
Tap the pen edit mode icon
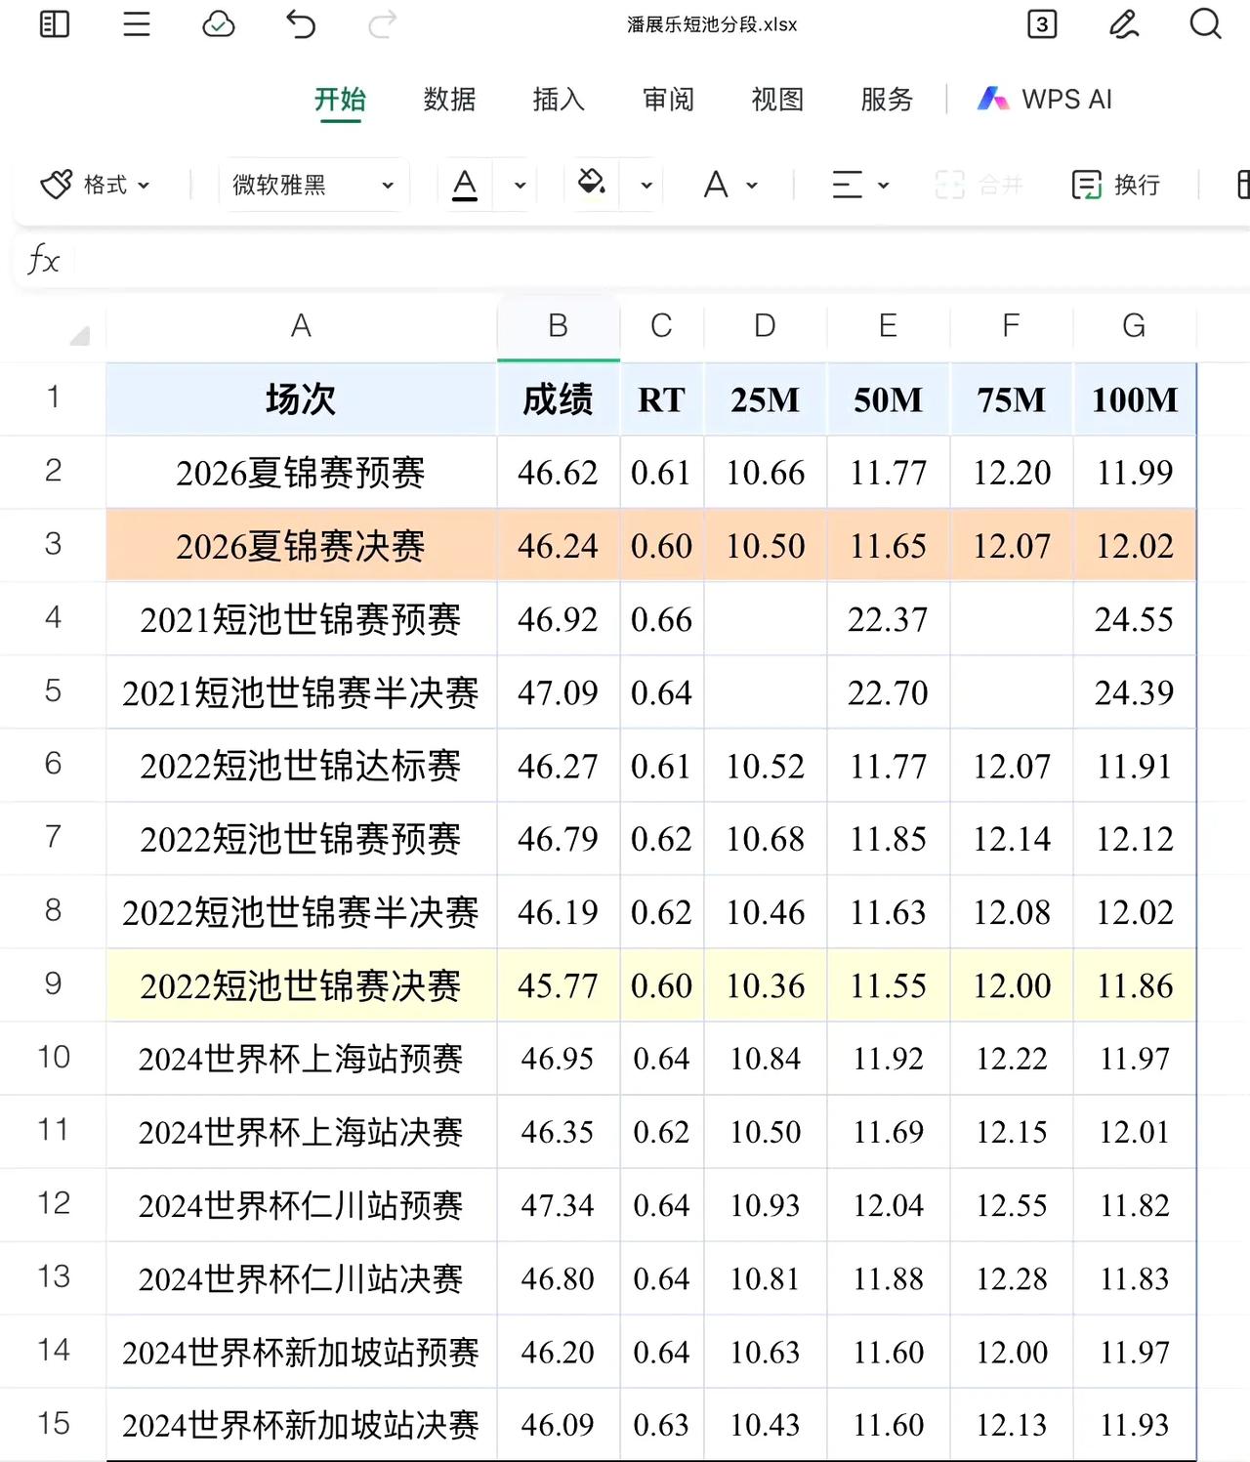(x=1124, y=24)
